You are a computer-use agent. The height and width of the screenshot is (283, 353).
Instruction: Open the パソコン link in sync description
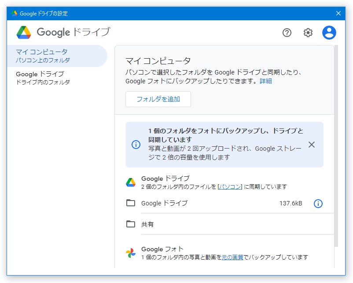pos(230,187)
